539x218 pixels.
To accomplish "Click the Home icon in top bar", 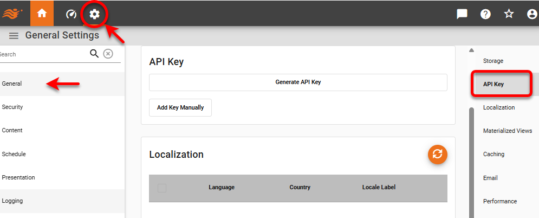I will (x=42, y=14).
